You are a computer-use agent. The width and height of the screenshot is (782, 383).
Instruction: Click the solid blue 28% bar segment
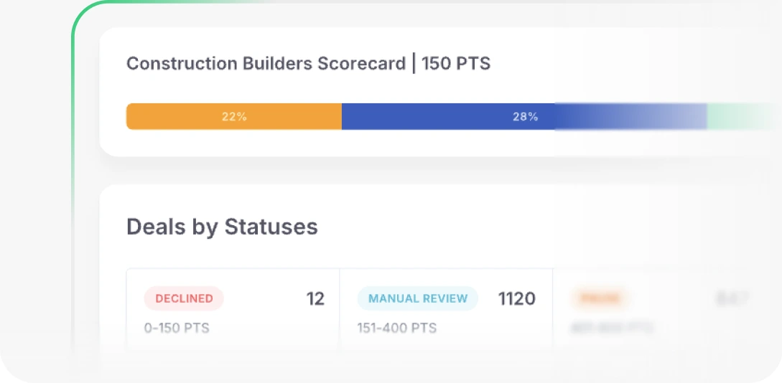pyautogui.click(x=448, y=116)
